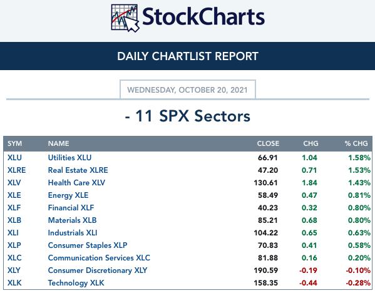Open the XLU symbol link
The height and width of the screenshot is (293, 375).
tap(14, 158)
